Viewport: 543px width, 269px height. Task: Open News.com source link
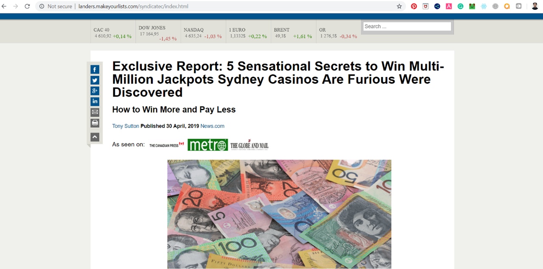pos(212,126)
